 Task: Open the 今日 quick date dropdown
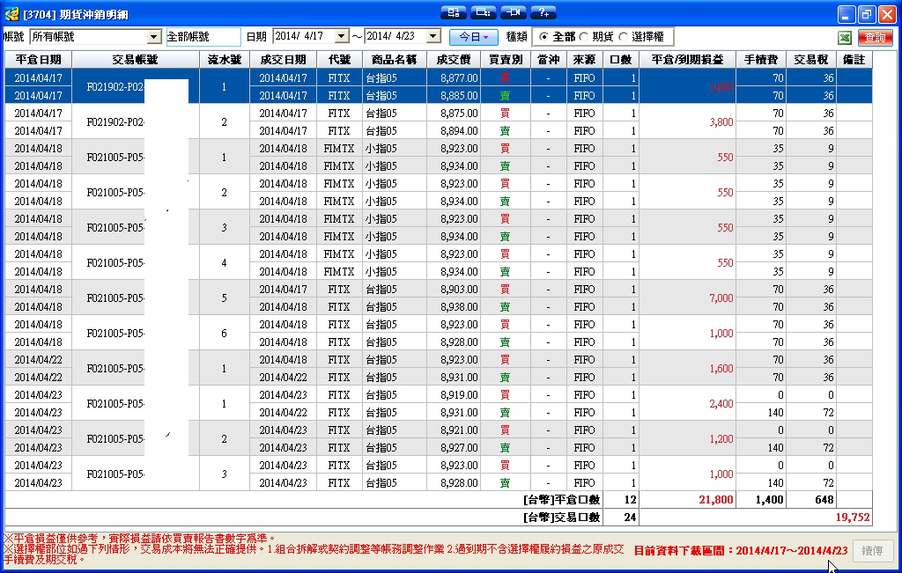[473, 37]
